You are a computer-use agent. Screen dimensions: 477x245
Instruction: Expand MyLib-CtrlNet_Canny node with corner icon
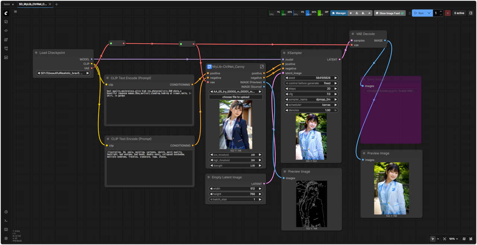click(x=262, y=67)
